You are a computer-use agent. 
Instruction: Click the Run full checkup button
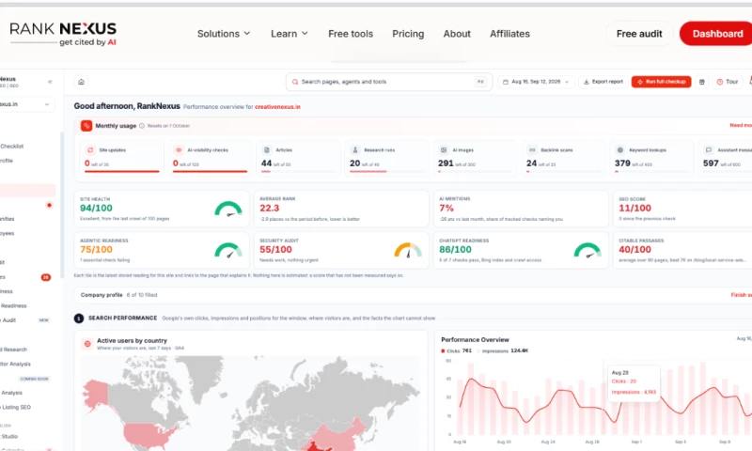(662, 82)
